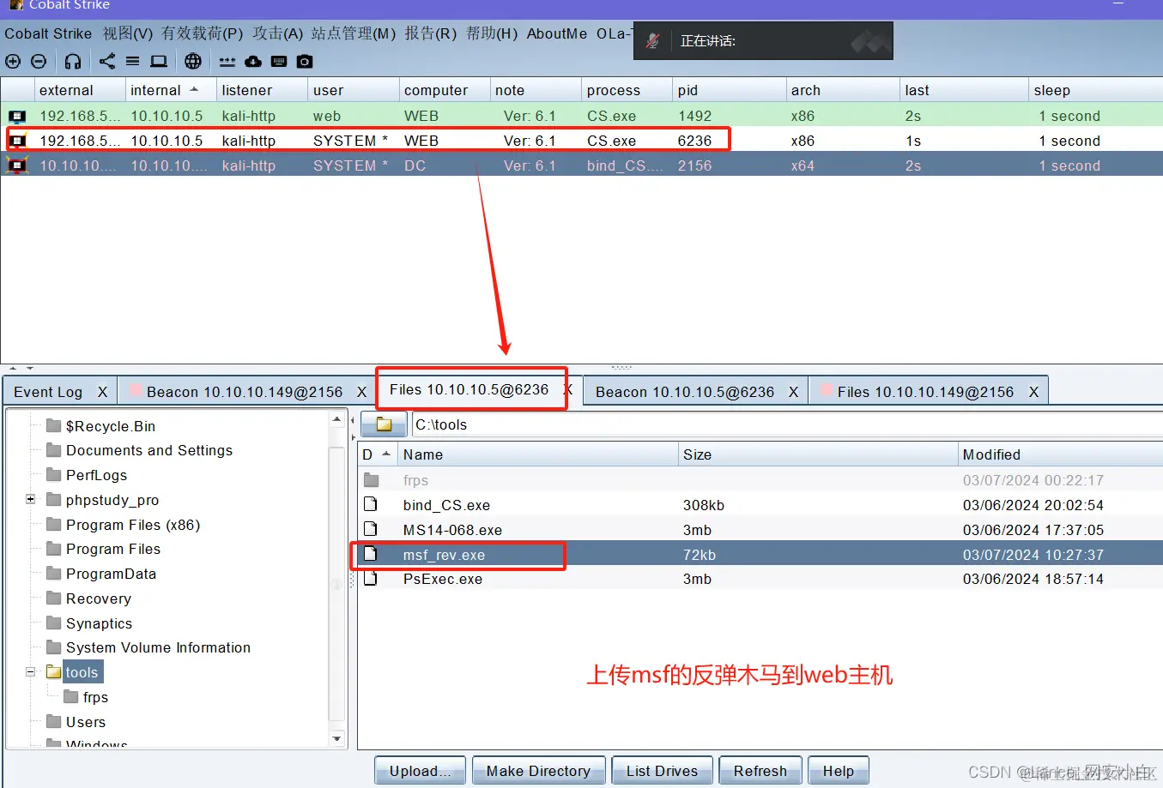The image size is (1163, 788).
Task: Switch to Beacon 10.10.10.149@2156 tab
Action: (245, 392)
